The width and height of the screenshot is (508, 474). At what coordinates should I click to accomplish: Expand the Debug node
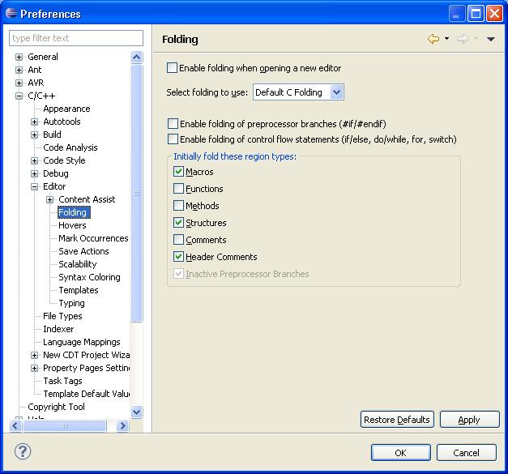34,173
